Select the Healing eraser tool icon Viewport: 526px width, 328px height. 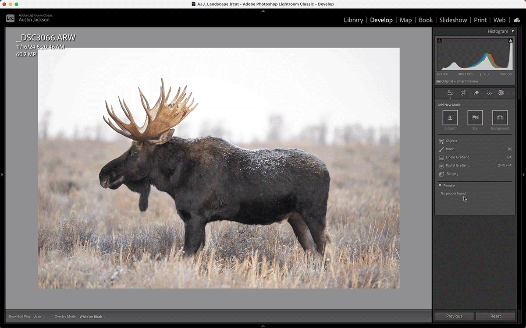click(476, 93)
